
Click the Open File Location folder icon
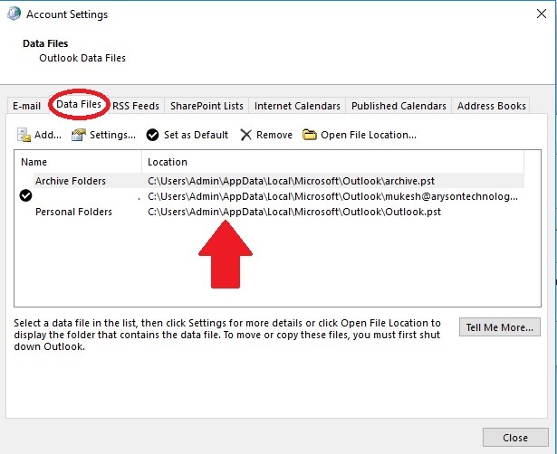[310, 135]
